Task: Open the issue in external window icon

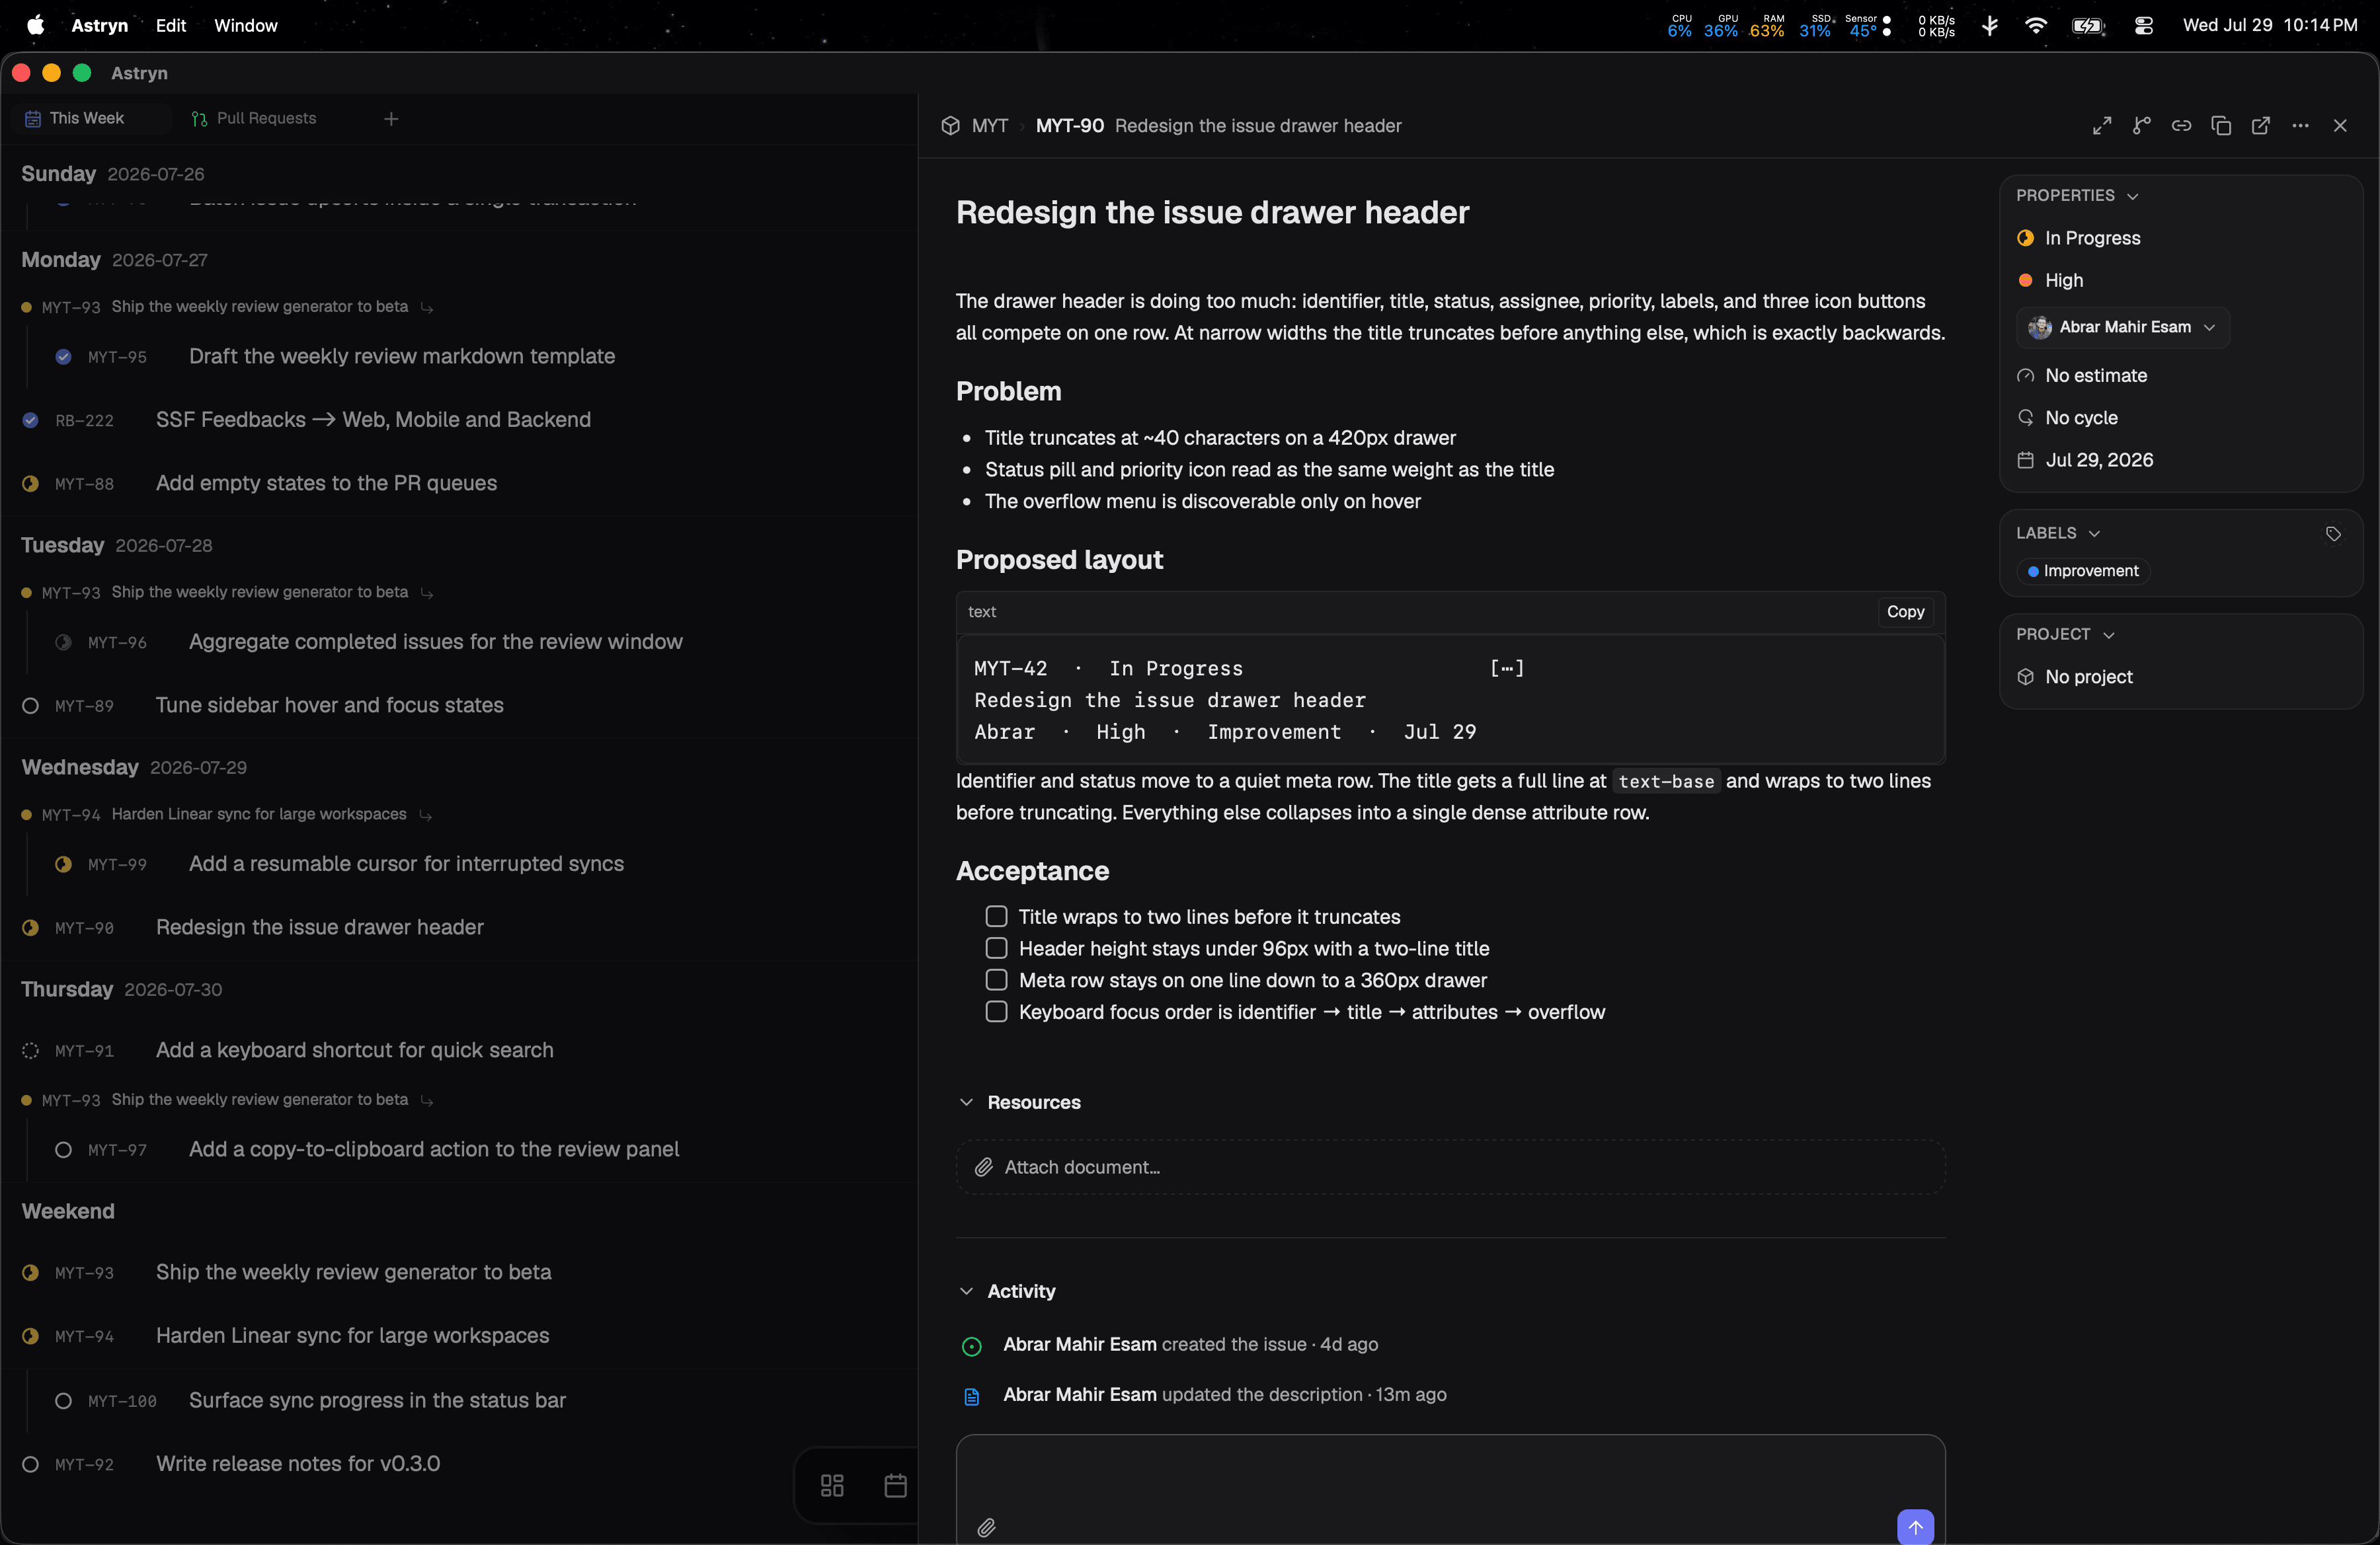Action: coord(2260,126)
